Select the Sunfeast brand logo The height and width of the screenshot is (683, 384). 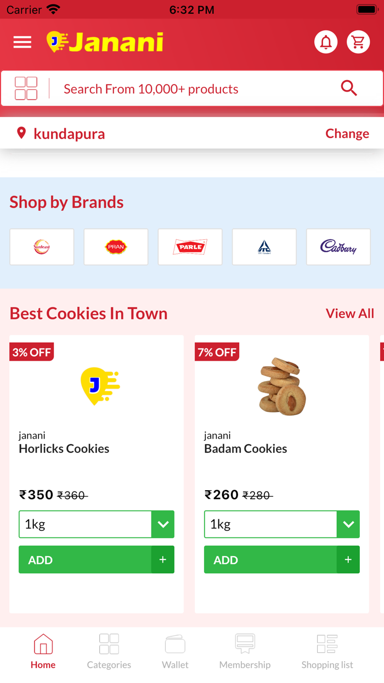pyautogui.click(x=42, y=247)
